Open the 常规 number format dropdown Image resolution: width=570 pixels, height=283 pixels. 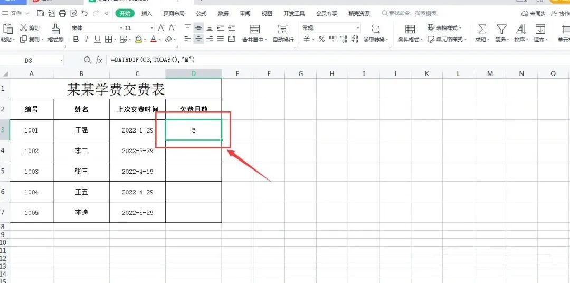point(358,28)
